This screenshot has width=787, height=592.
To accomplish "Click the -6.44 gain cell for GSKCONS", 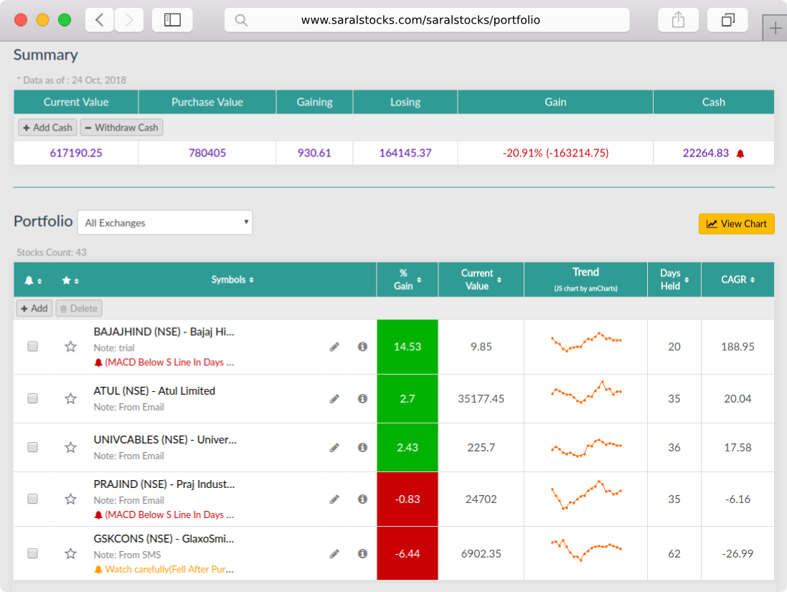I will 407,553.
